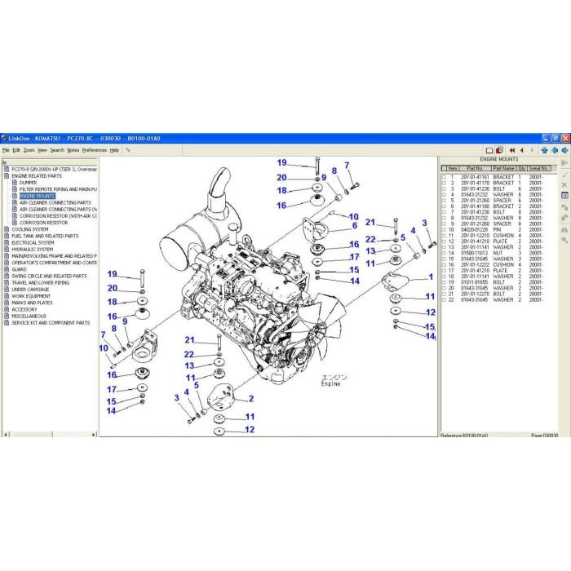Click the document icon beside GUARD
Screen dimensions: 571x571
click(x=7, y=269)
